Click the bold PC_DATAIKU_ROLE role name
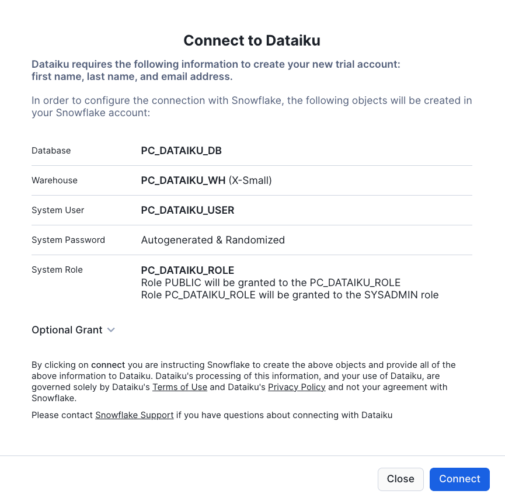 pos(187,270)
